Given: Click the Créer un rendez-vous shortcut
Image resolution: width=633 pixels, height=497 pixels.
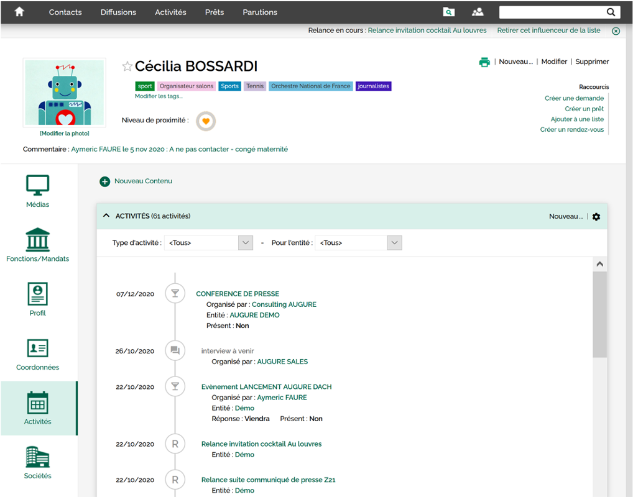Looking at the screenshot, I should tap(571, 130).
